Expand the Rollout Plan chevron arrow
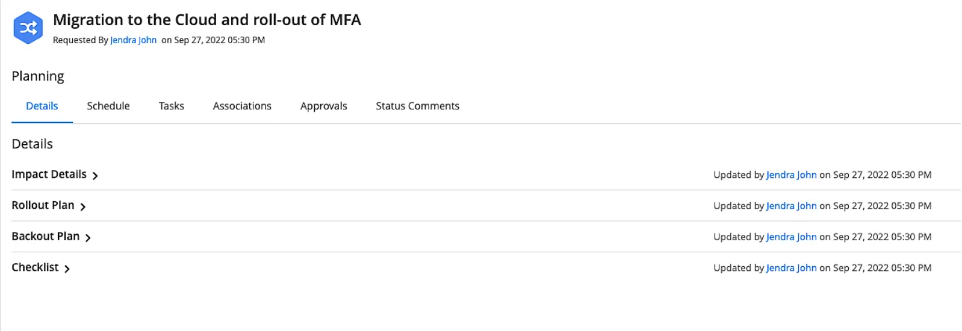Screen dimensions: 962x331 tap(83, 207)
